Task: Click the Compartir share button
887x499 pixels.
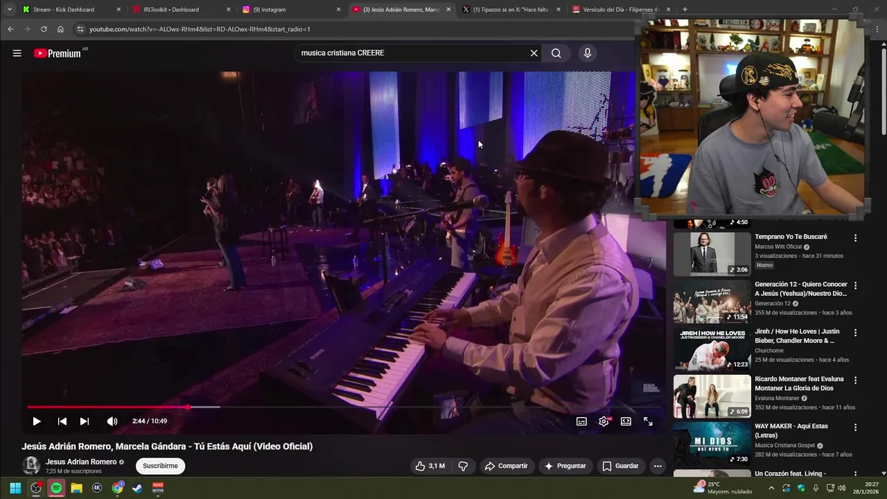Action: tap(507, 466)
